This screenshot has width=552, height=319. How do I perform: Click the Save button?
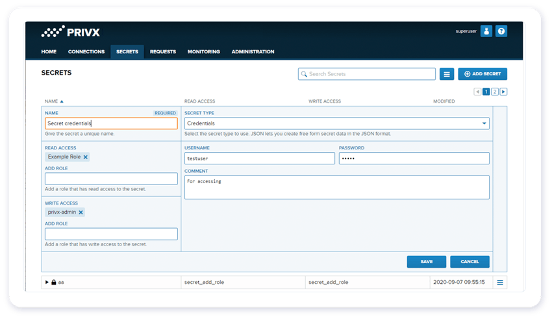pyautogui.click(x=426, y=261)
